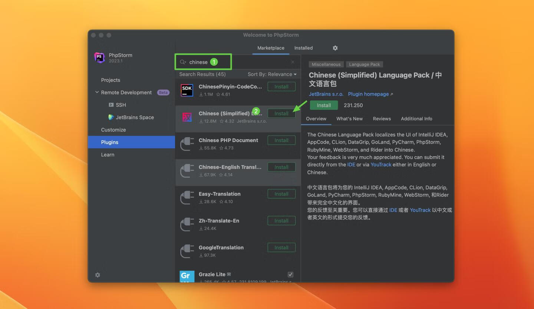
Task: Install the Easy-Translation plugin
Action: [281, 194]
